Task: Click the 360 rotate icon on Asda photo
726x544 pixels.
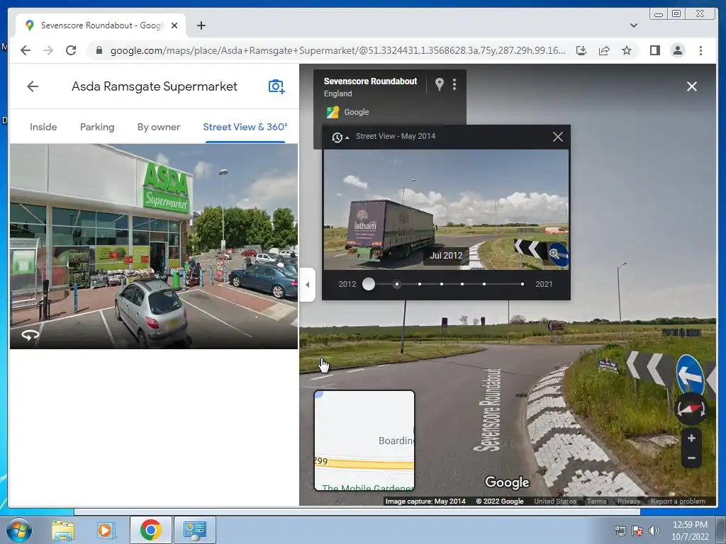Action: click(30, 335)
